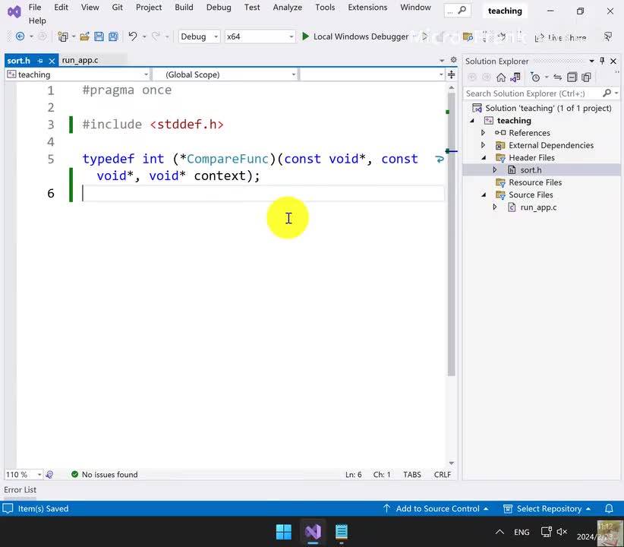
Task: Open the Error List panel tab
Action: [20, 489]
